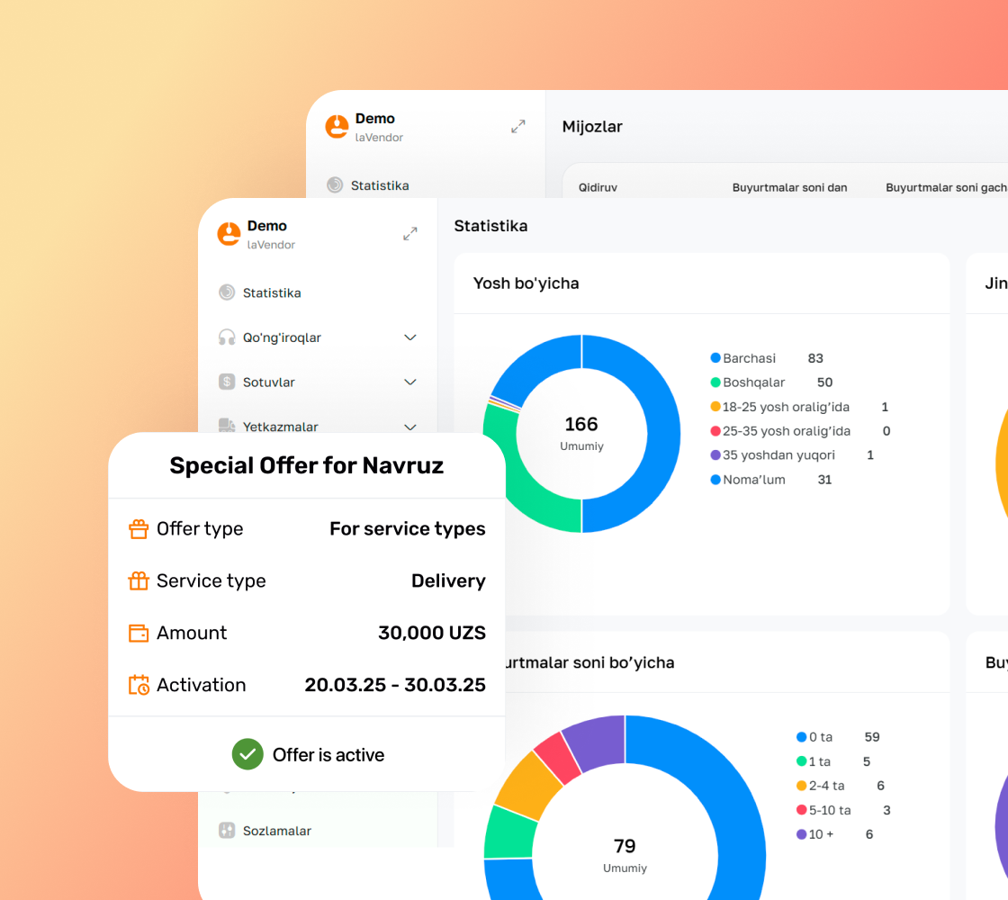Click the Boshqalar count value 50
1008x900 pixels.
[824, 382]
